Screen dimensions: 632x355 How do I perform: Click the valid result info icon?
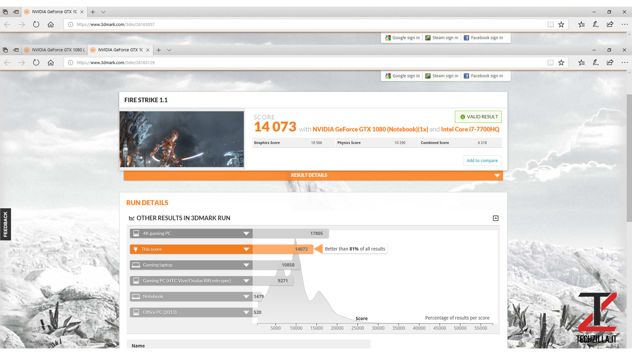[462, 117]
